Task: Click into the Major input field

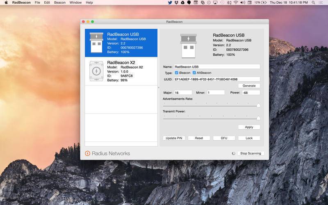Action: click(x=183, y=93)
